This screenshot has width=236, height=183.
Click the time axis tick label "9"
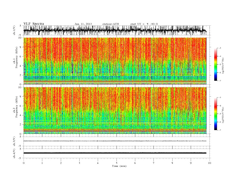[191, 163]
